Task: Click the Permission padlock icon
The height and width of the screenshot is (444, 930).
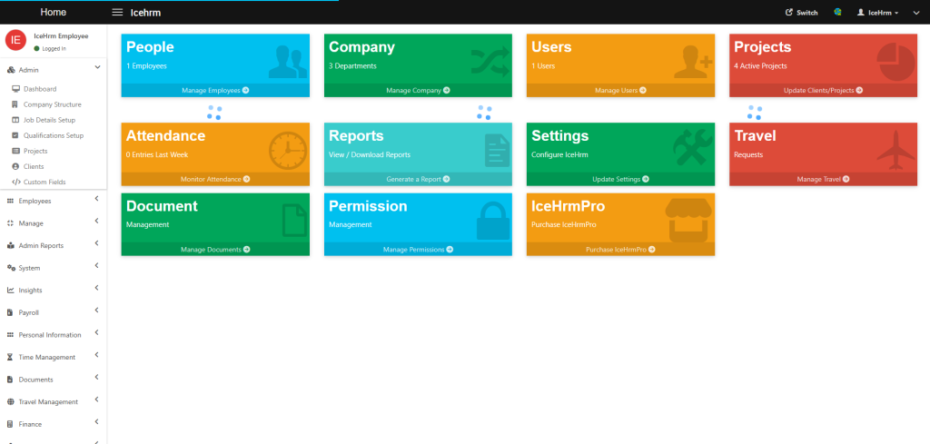Action: click(493, 220)
